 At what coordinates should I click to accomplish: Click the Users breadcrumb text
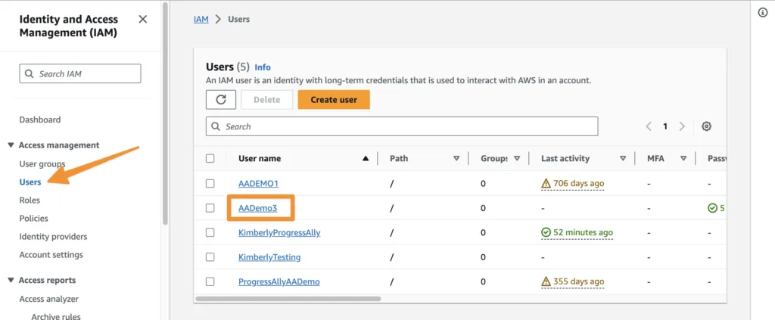tap(238, 19)
